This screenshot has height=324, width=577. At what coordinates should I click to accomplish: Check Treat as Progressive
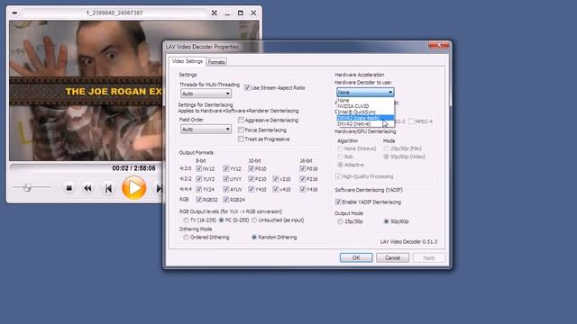click(241, 139)
